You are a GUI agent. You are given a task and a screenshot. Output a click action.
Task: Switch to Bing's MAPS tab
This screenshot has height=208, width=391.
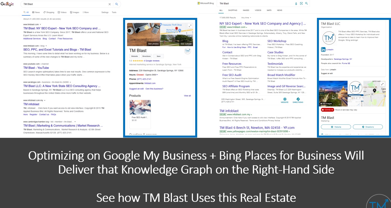269,10
